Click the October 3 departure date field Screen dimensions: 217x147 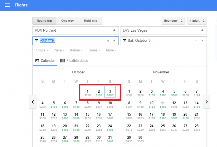coord(75,41)
